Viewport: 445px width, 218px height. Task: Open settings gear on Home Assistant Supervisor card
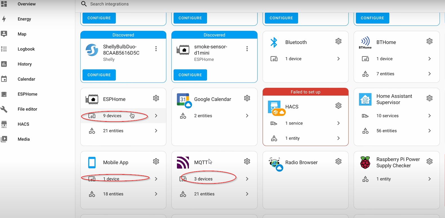tap(430, 98)
